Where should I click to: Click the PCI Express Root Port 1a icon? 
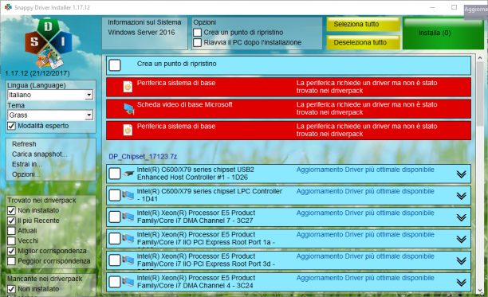pos(128,239)
